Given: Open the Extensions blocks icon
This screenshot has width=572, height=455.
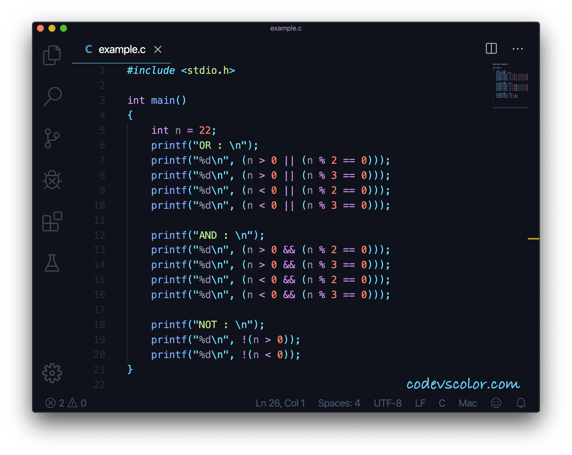Looking at the screenshot, I should [52, 221].
